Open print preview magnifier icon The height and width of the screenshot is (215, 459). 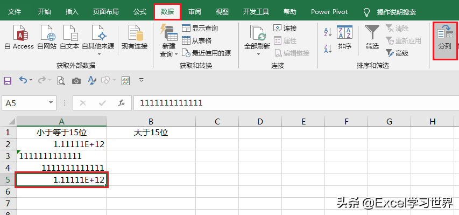pos(61,81)
